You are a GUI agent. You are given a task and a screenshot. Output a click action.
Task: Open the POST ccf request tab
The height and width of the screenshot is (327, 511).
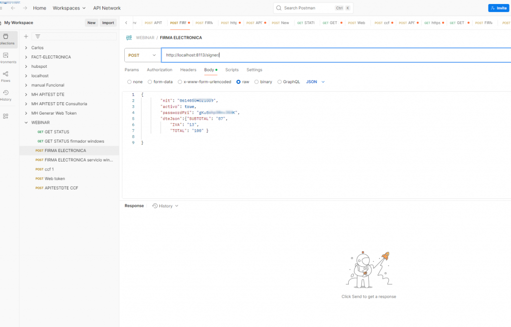pyautogui.click(x=384, y=23)
